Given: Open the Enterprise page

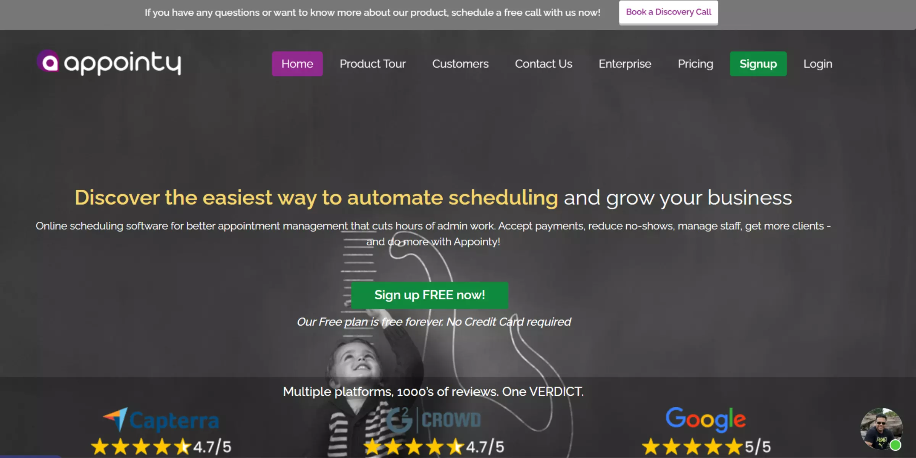Looking at the screenshot, I should click(x=625, y=64).
